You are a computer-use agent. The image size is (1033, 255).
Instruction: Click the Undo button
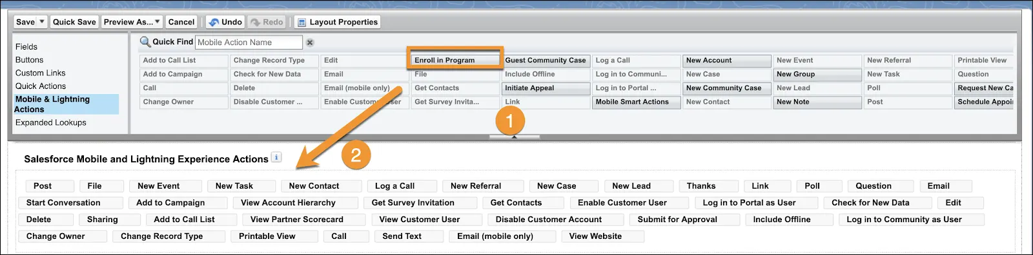225,22
